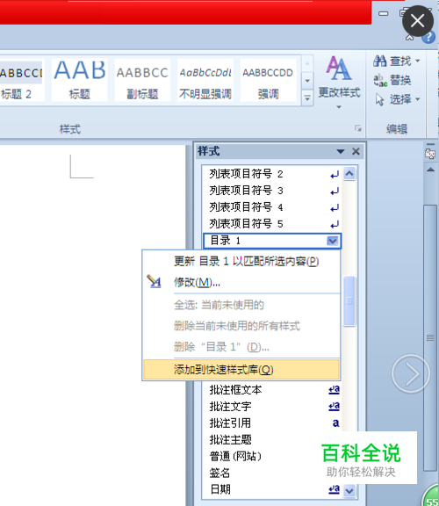Go to next image arrow
The image size is (439, 506).
411,373
